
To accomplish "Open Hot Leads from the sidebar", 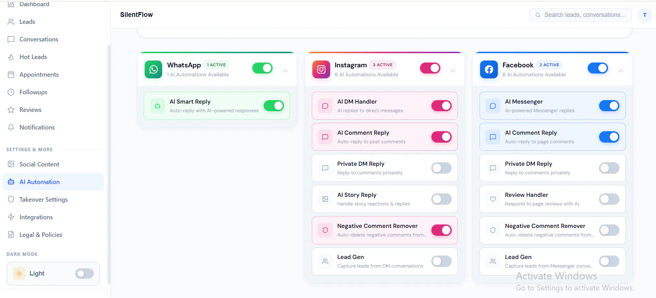I will (x=53, y=57).
